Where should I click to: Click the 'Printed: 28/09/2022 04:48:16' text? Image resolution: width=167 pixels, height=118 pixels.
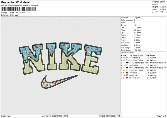pyautogui.click(x=111, y=116)
